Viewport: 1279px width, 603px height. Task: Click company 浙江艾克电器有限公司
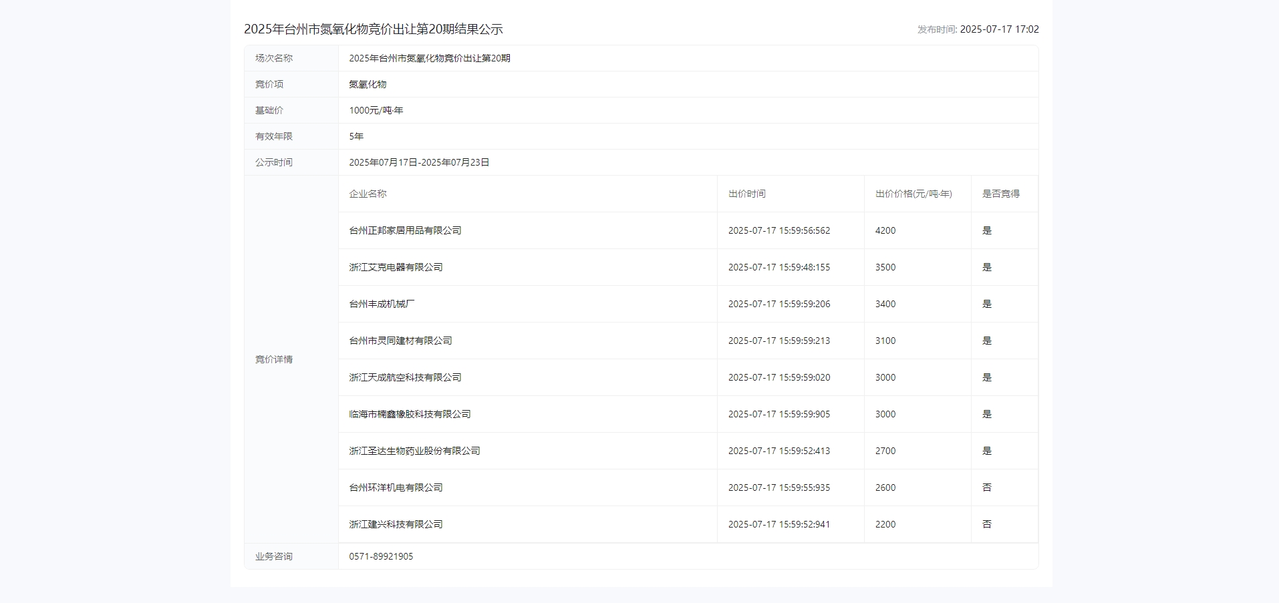point(396,267)
